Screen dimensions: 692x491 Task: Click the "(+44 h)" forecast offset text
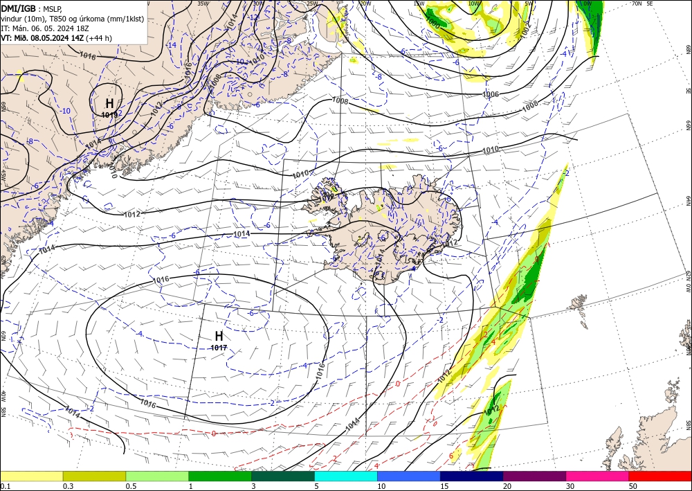click(x=99, y=38)
